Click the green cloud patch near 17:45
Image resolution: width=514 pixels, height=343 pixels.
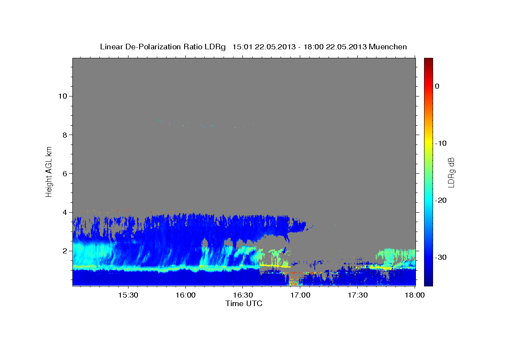(x=395, y=255)
